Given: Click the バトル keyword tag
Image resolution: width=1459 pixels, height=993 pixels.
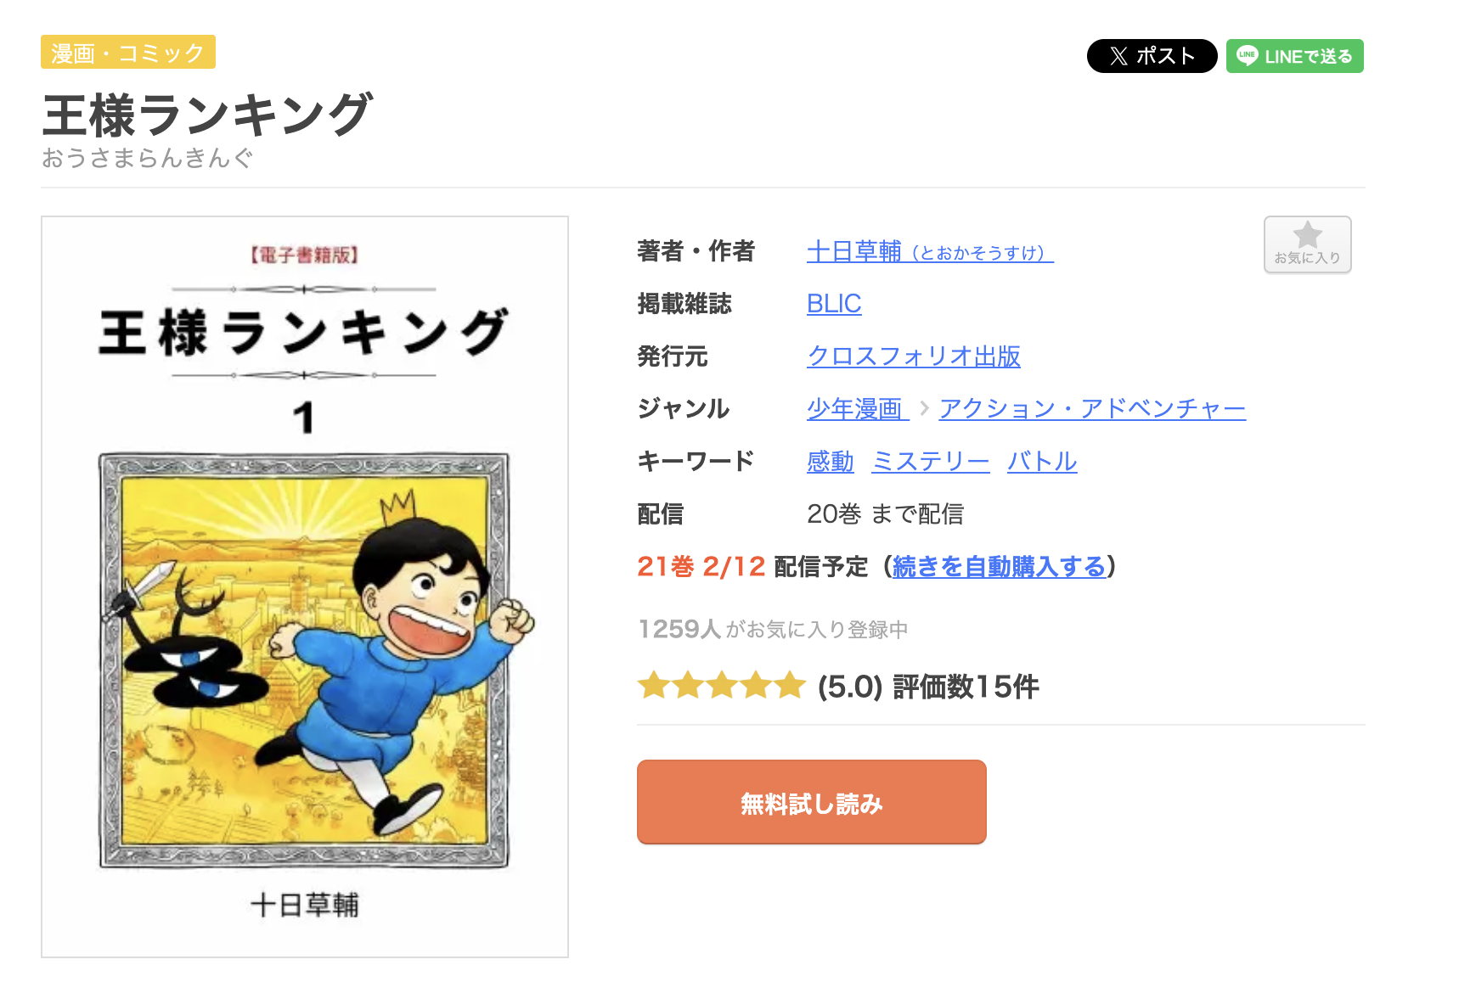Looking at the screenshot, I should click(1041, 462).
